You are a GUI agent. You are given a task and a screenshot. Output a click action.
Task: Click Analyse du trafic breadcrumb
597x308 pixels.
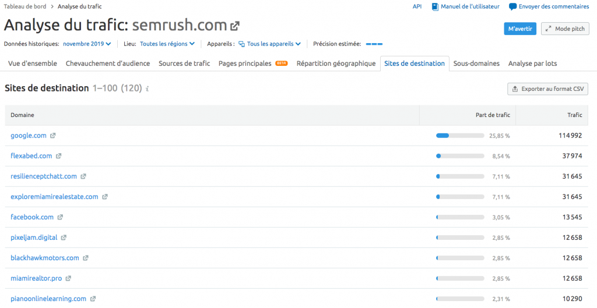click(79, 6)
